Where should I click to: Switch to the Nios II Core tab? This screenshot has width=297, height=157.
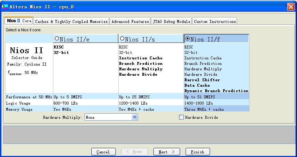pos(19,21)
